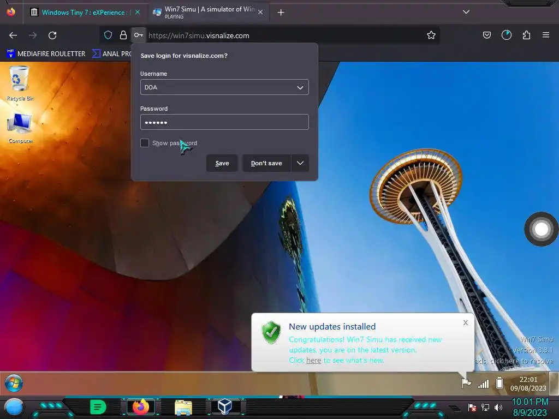Click the Firefox forward arrow
The width and height of the screenshot is (559, 419).
click(x=33, y=35)
